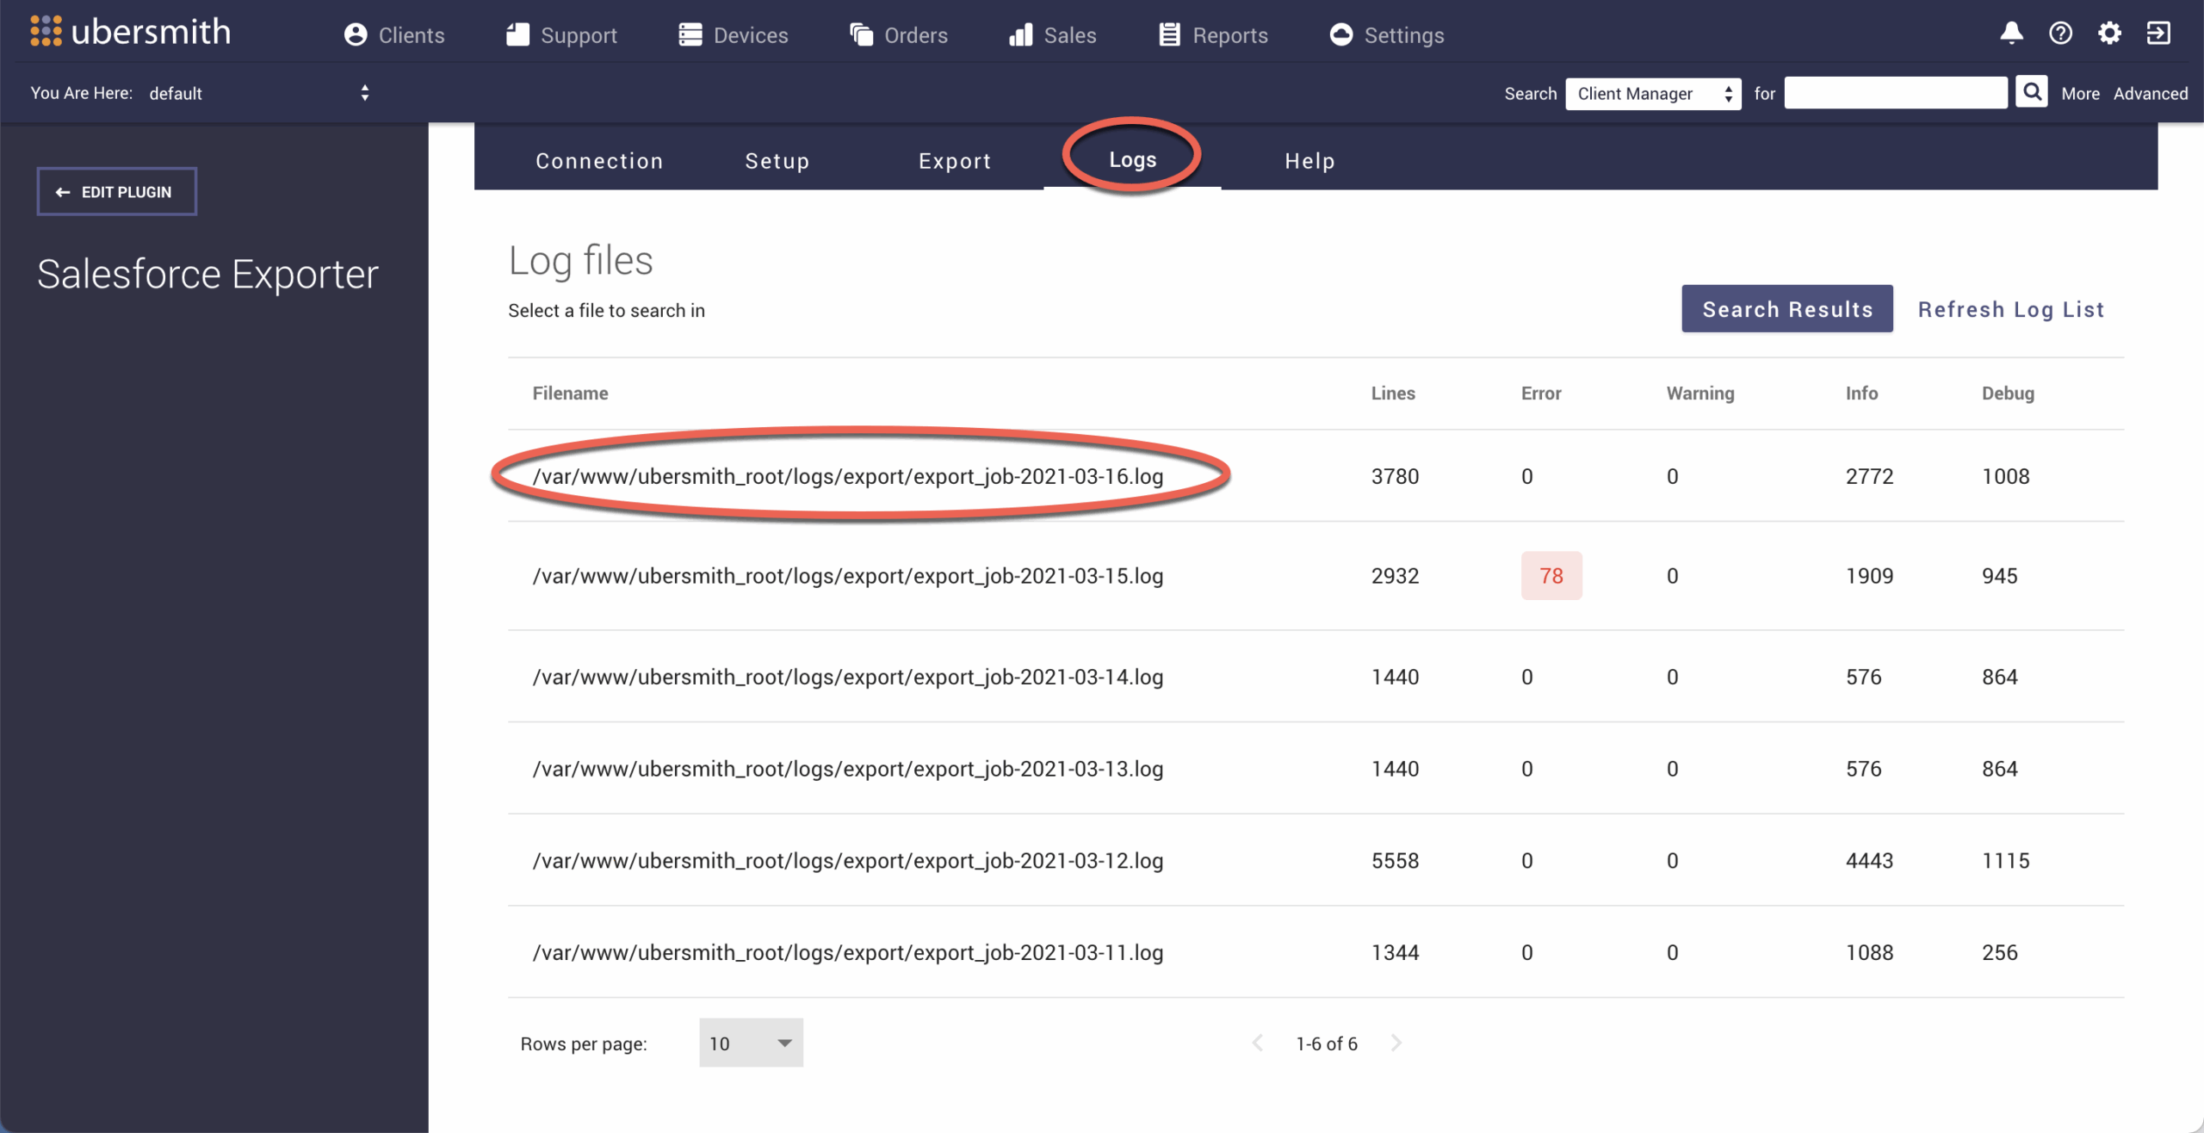Switch to the Help tab
Image resolution: width=2204 pixels, height=1133 pixels.
(1309, 161)
